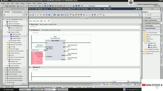Collapse the PLC S7-1200 Modbus Server project node
This screenshot has width=163, height=91.
point(4,19)
